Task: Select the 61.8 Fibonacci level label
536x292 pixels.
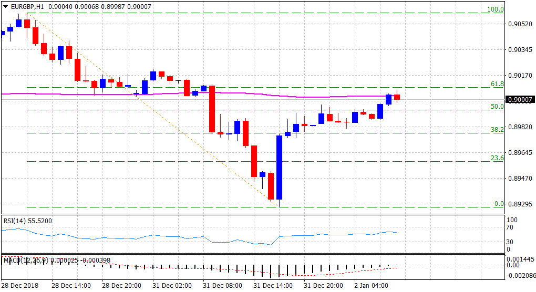Action: click(x=497, y=84)
